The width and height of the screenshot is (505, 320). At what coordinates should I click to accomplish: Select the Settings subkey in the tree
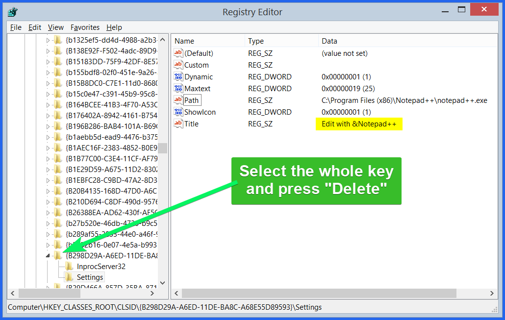tap(90, 277)
